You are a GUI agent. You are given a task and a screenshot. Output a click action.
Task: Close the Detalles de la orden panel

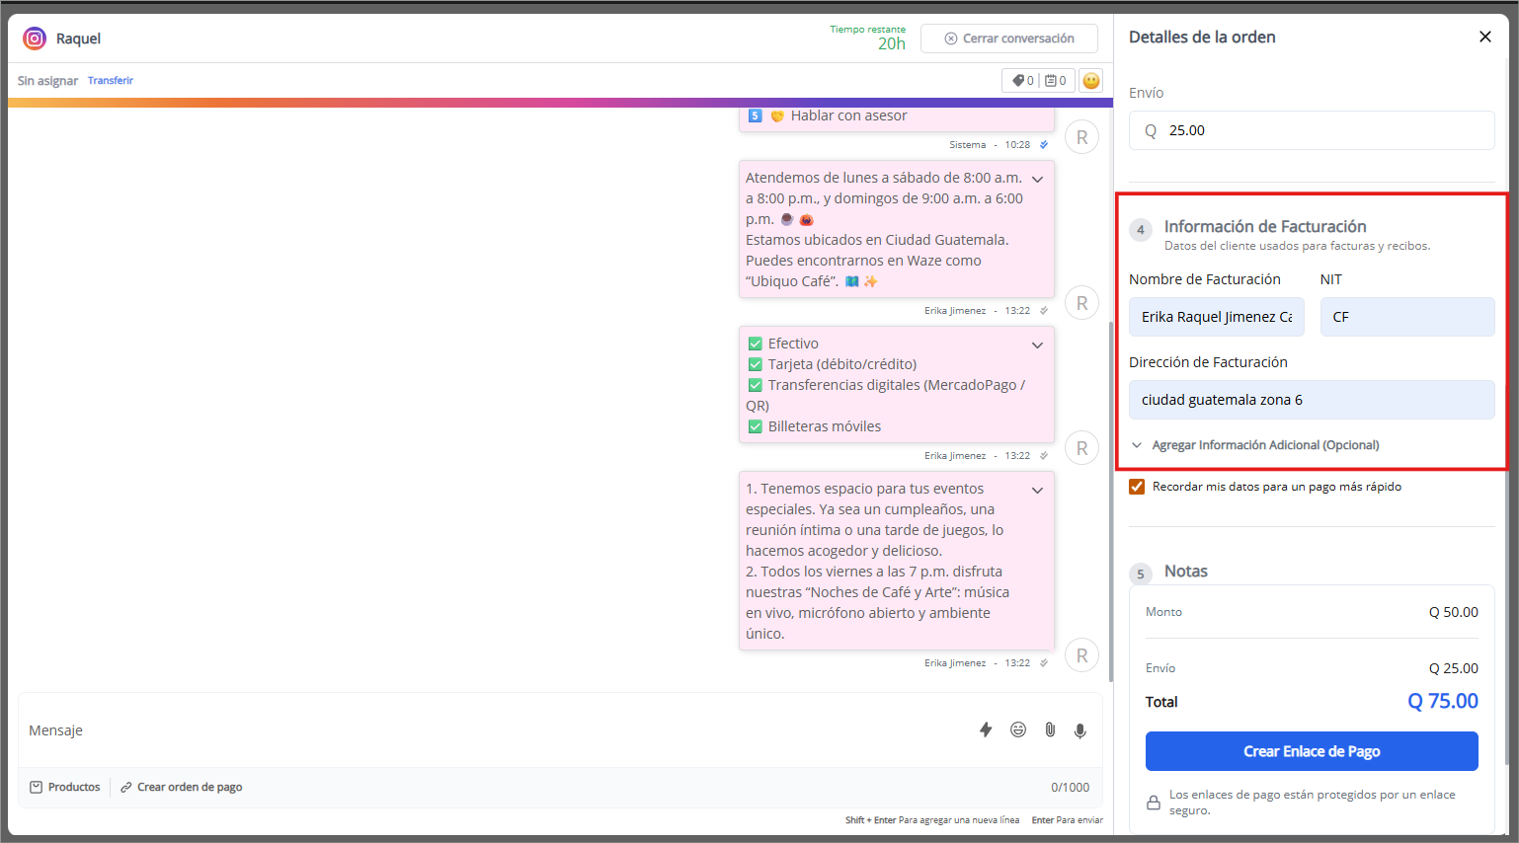pyautogui.click(x=1484, y=37)
